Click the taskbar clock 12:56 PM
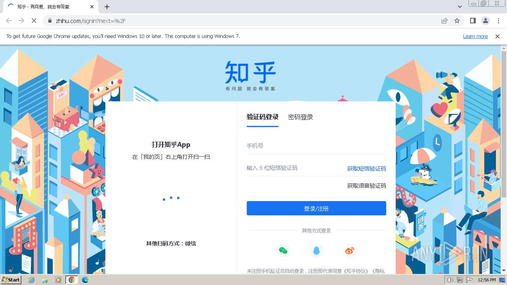This screenshot has width=507, height=285. click(x=487, y=280)
